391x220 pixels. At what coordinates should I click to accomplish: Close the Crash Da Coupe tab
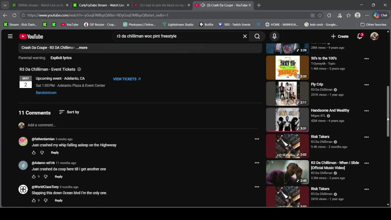coord(250,5)
